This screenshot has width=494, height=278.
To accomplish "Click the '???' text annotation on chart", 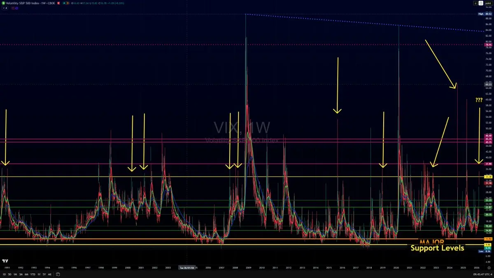I will coord(479,100).
